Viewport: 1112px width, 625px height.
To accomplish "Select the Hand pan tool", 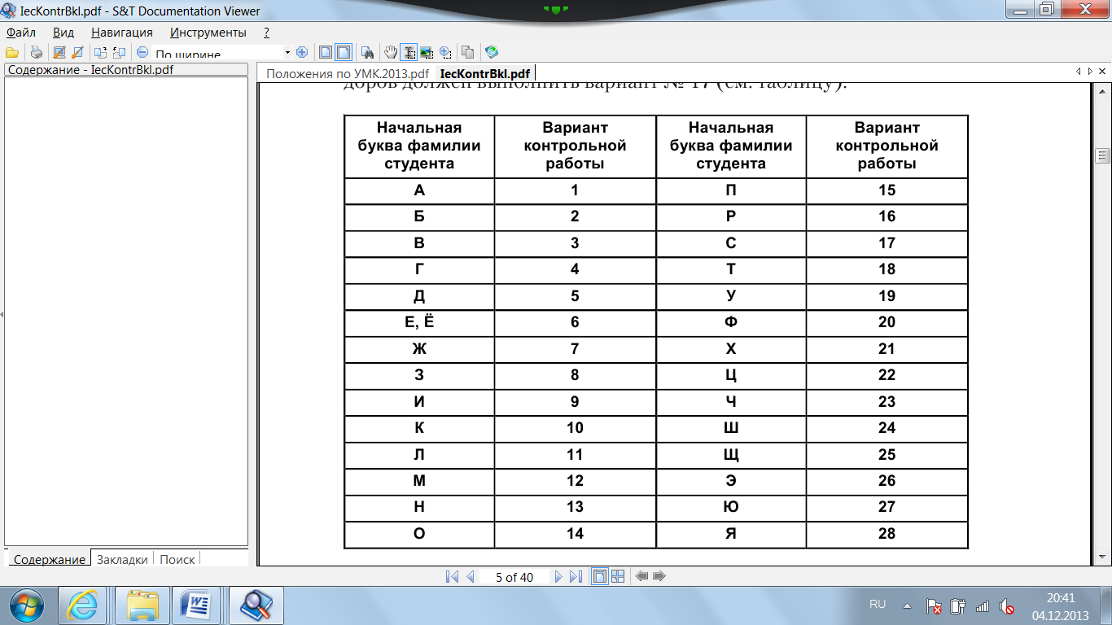I will point(391,52).
